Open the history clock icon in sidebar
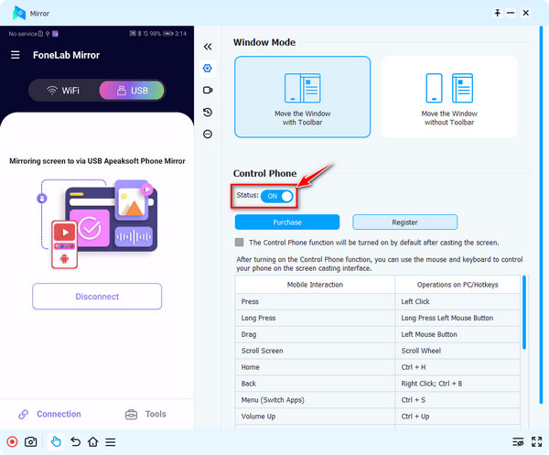 click(208, 112)
